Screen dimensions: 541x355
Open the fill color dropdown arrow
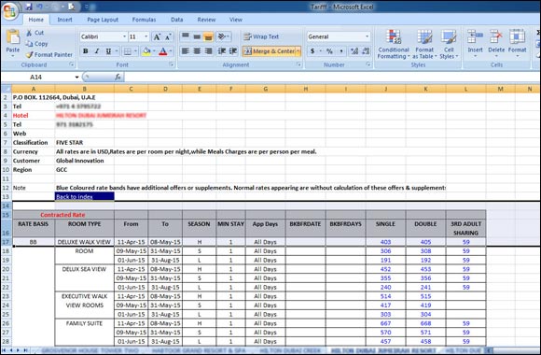tap(154, 51)
